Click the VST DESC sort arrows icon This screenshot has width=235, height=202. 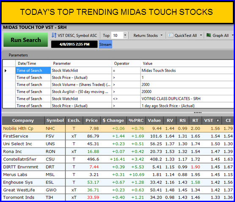(54, 36)
